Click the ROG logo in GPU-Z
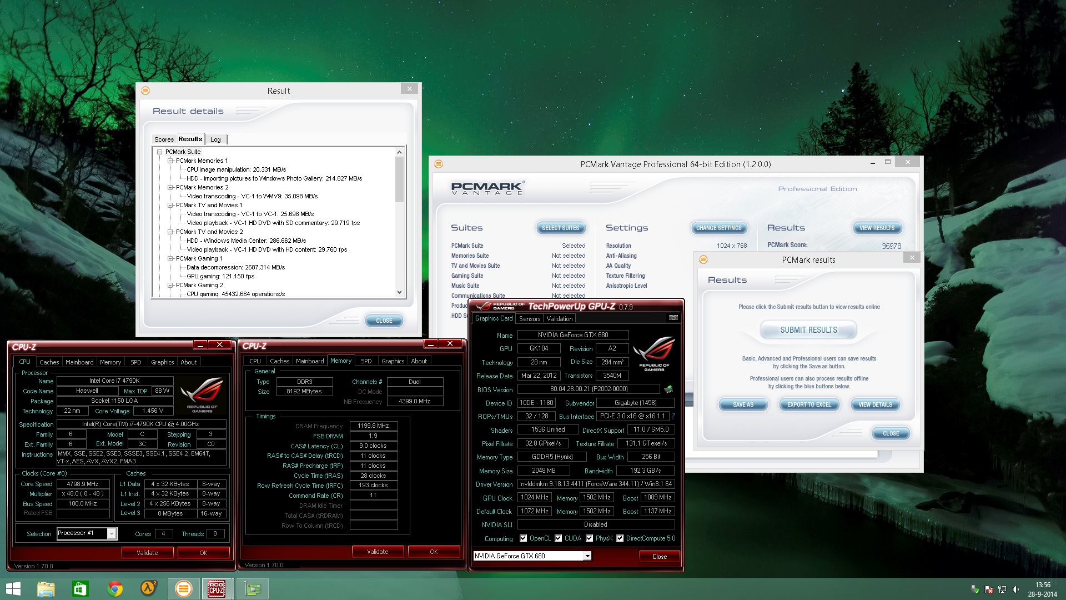This screenshot has height=600, width=1066. pyautogui.click(x=654, y=353)
